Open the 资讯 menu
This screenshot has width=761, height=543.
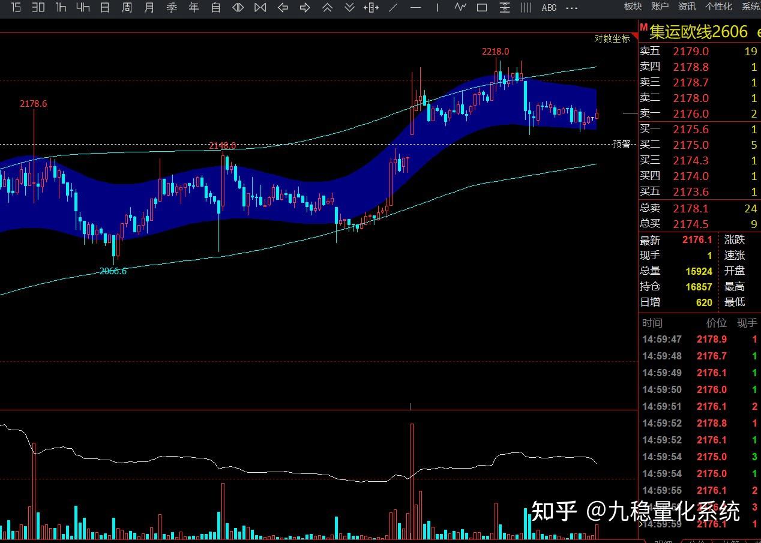point(687,7)
